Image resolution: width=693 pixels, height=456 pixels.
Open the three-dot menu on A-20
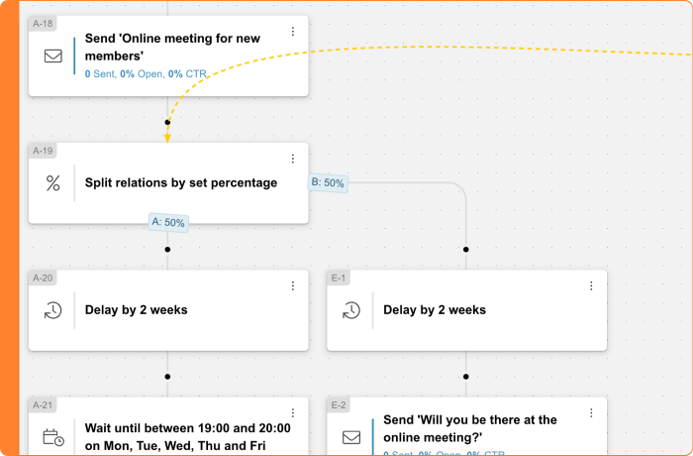pos(293,285)
